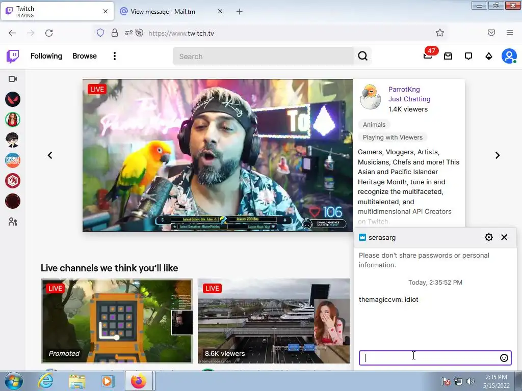Open the dark red circle channel
The width and height of the screenshot is (522, 391).
point(13,201)
